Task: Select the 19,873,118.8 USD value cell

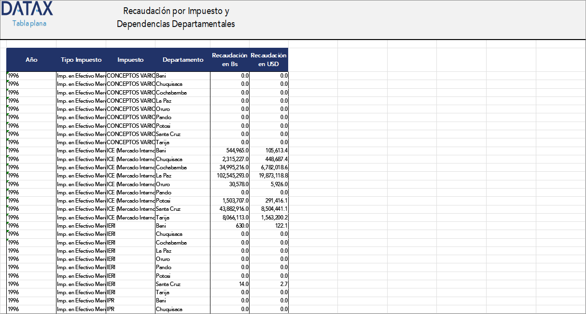Action: click(268, 176)
